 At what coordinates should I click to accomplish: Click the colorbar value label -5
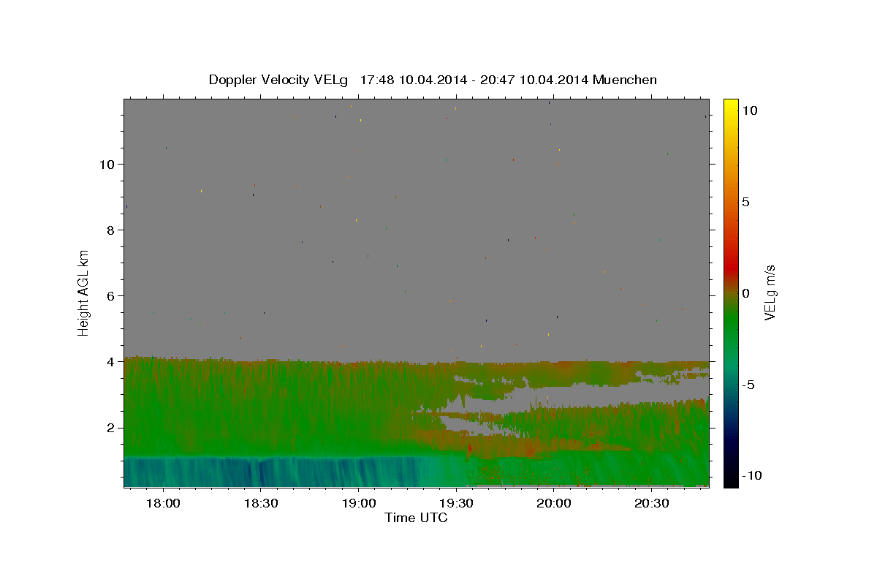pos(748,385)
